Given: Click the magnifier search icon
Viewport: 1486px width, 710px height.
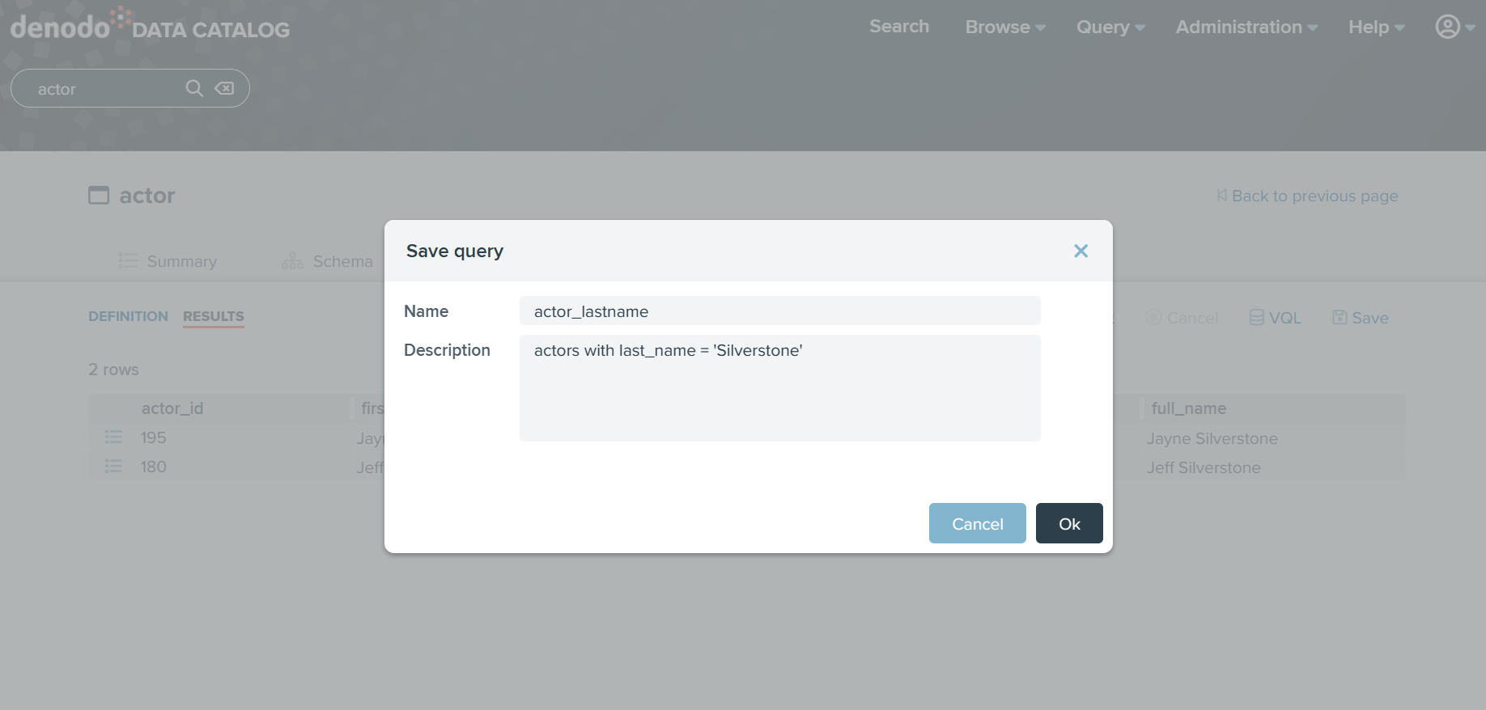Looking at the screenshot, I should [194, 88].
